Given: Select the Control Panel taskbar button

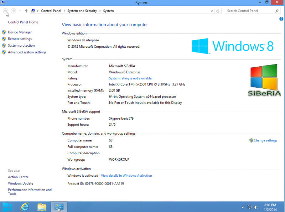Looking at the screenshot, I should pos(59,207).
